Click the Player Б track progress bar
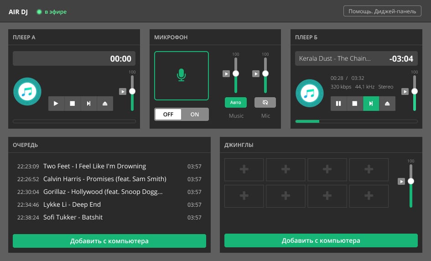431x261 pixels. 356,121
